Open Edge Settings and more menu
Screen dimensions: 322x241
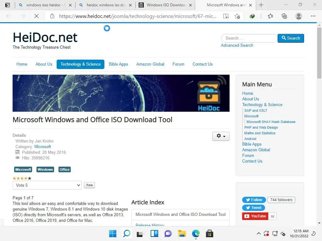(x=313, y=16)
